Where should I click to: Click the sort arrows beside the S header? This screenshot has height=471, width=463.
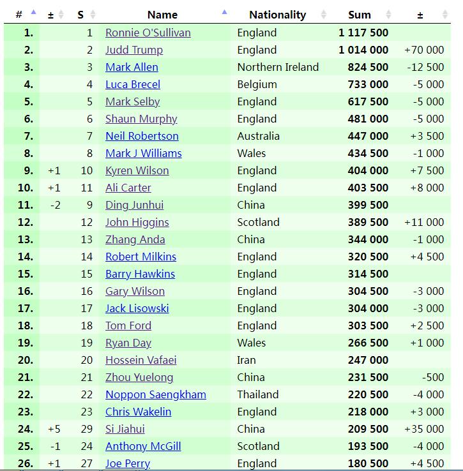(93, 15)
